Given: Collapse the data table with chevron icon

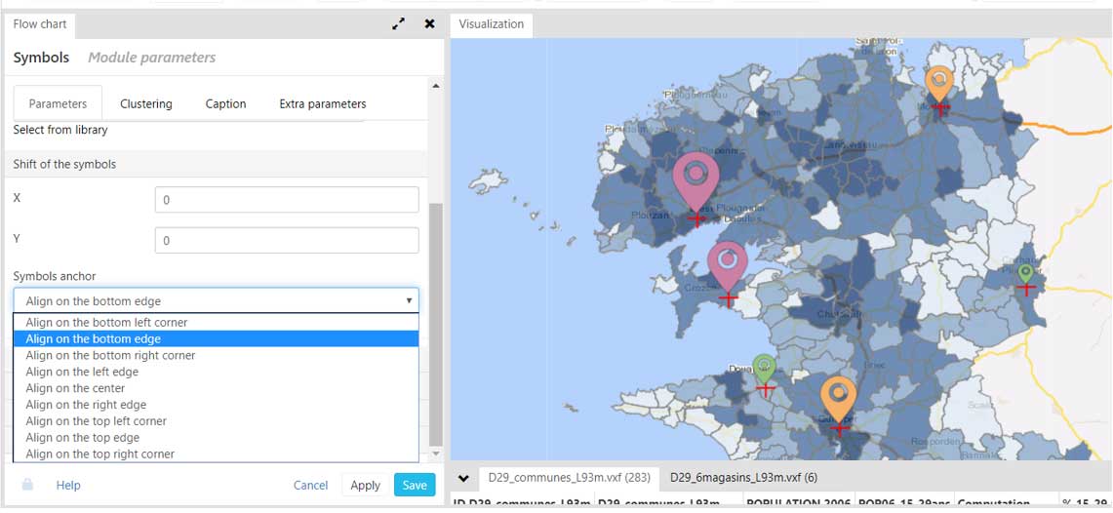Looking at the screenshot, I should 463,478.
